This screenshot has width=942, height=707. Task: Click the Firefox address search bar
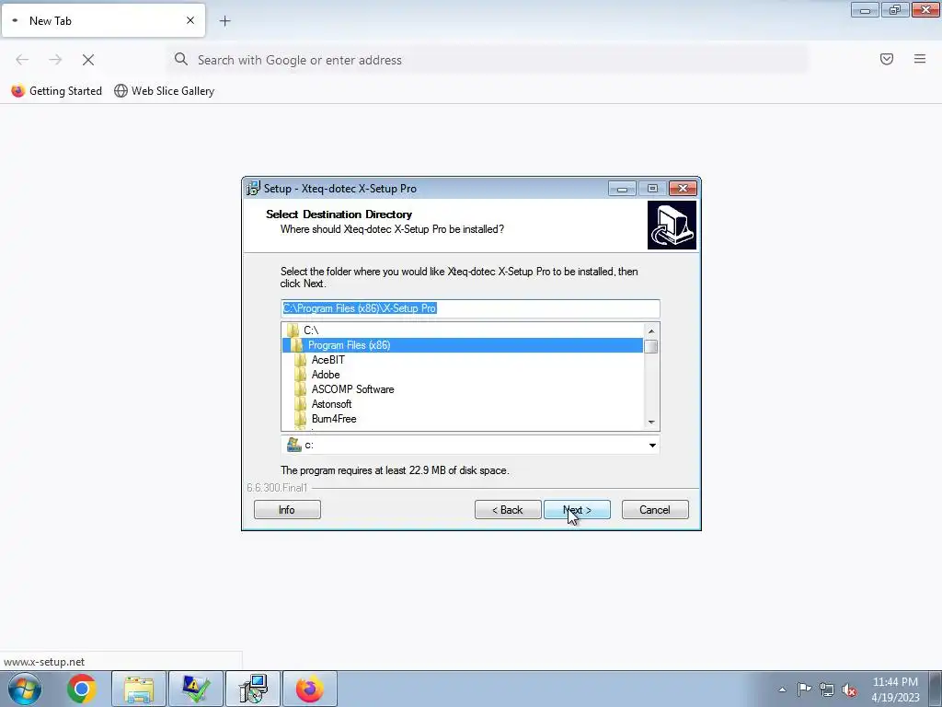488,60
